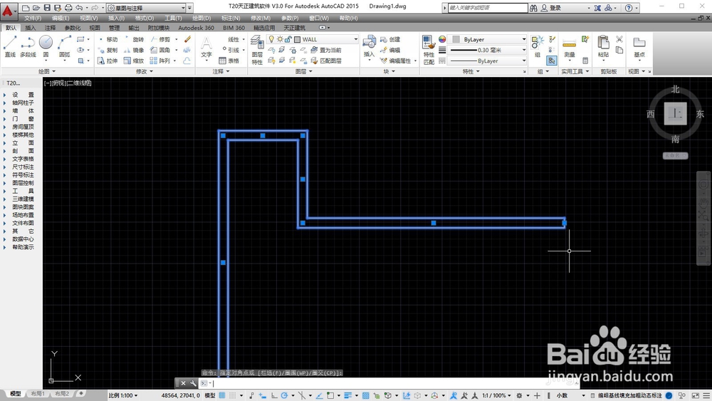The height and width of the screenshot is (401, 712).
Task: Click the 旋转 rotate tool
Action: [134, 39]
